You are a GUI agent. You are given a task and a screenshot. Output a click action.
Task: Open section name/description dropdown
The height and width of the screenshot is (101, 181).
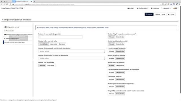pyautogui.click(x=72, y=51)
